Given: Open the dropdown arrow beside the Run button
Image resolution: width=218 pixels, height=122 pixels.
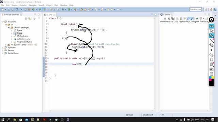Looking at the screenshot, I should click(72, 9).
